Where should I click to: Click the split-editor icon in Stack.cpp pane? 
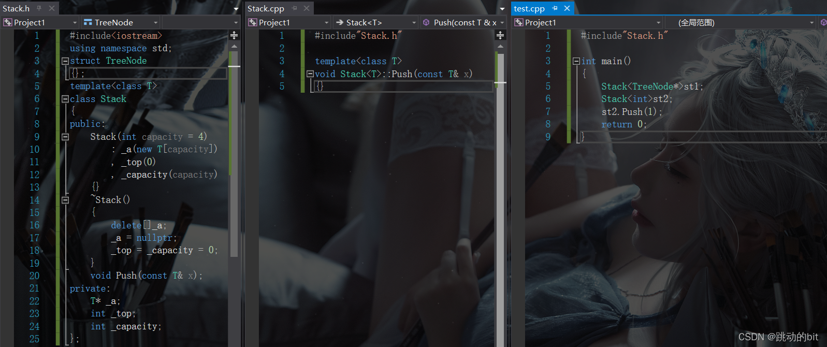click(x=500, y=35)
